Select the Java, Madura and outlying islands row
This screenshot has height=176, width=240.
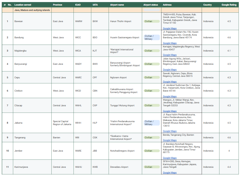coord(32,10)
